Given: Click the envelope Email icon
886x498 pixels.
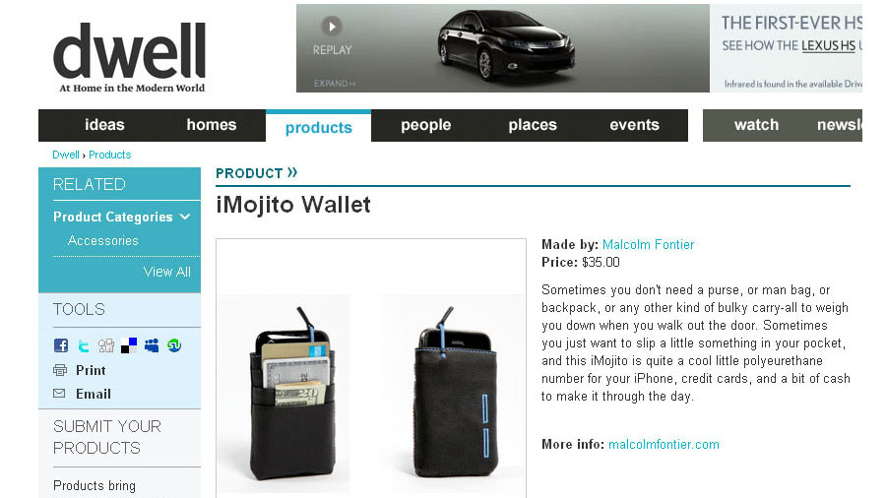Looking at the screenshot, I should [x=59, y=394].
